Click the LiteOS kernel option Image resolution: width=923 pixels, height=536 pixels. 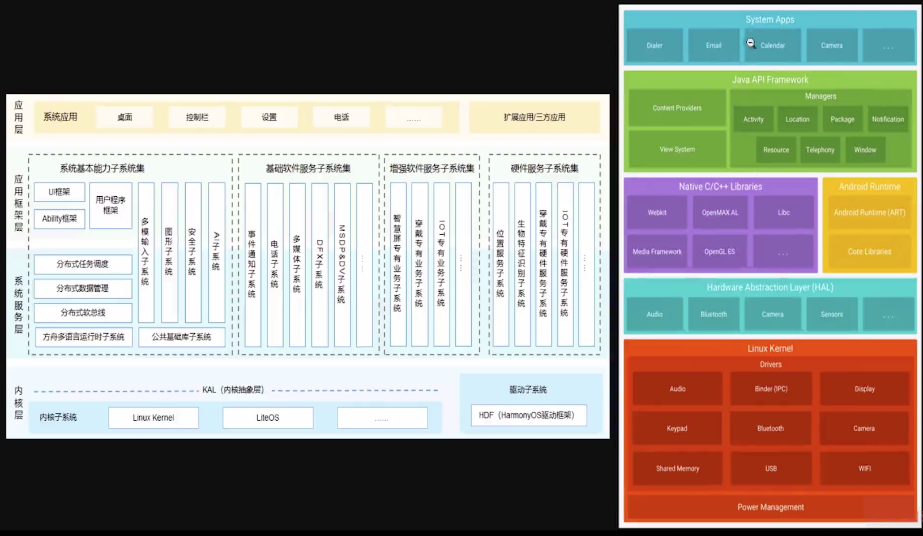click(x=267, y=417)
